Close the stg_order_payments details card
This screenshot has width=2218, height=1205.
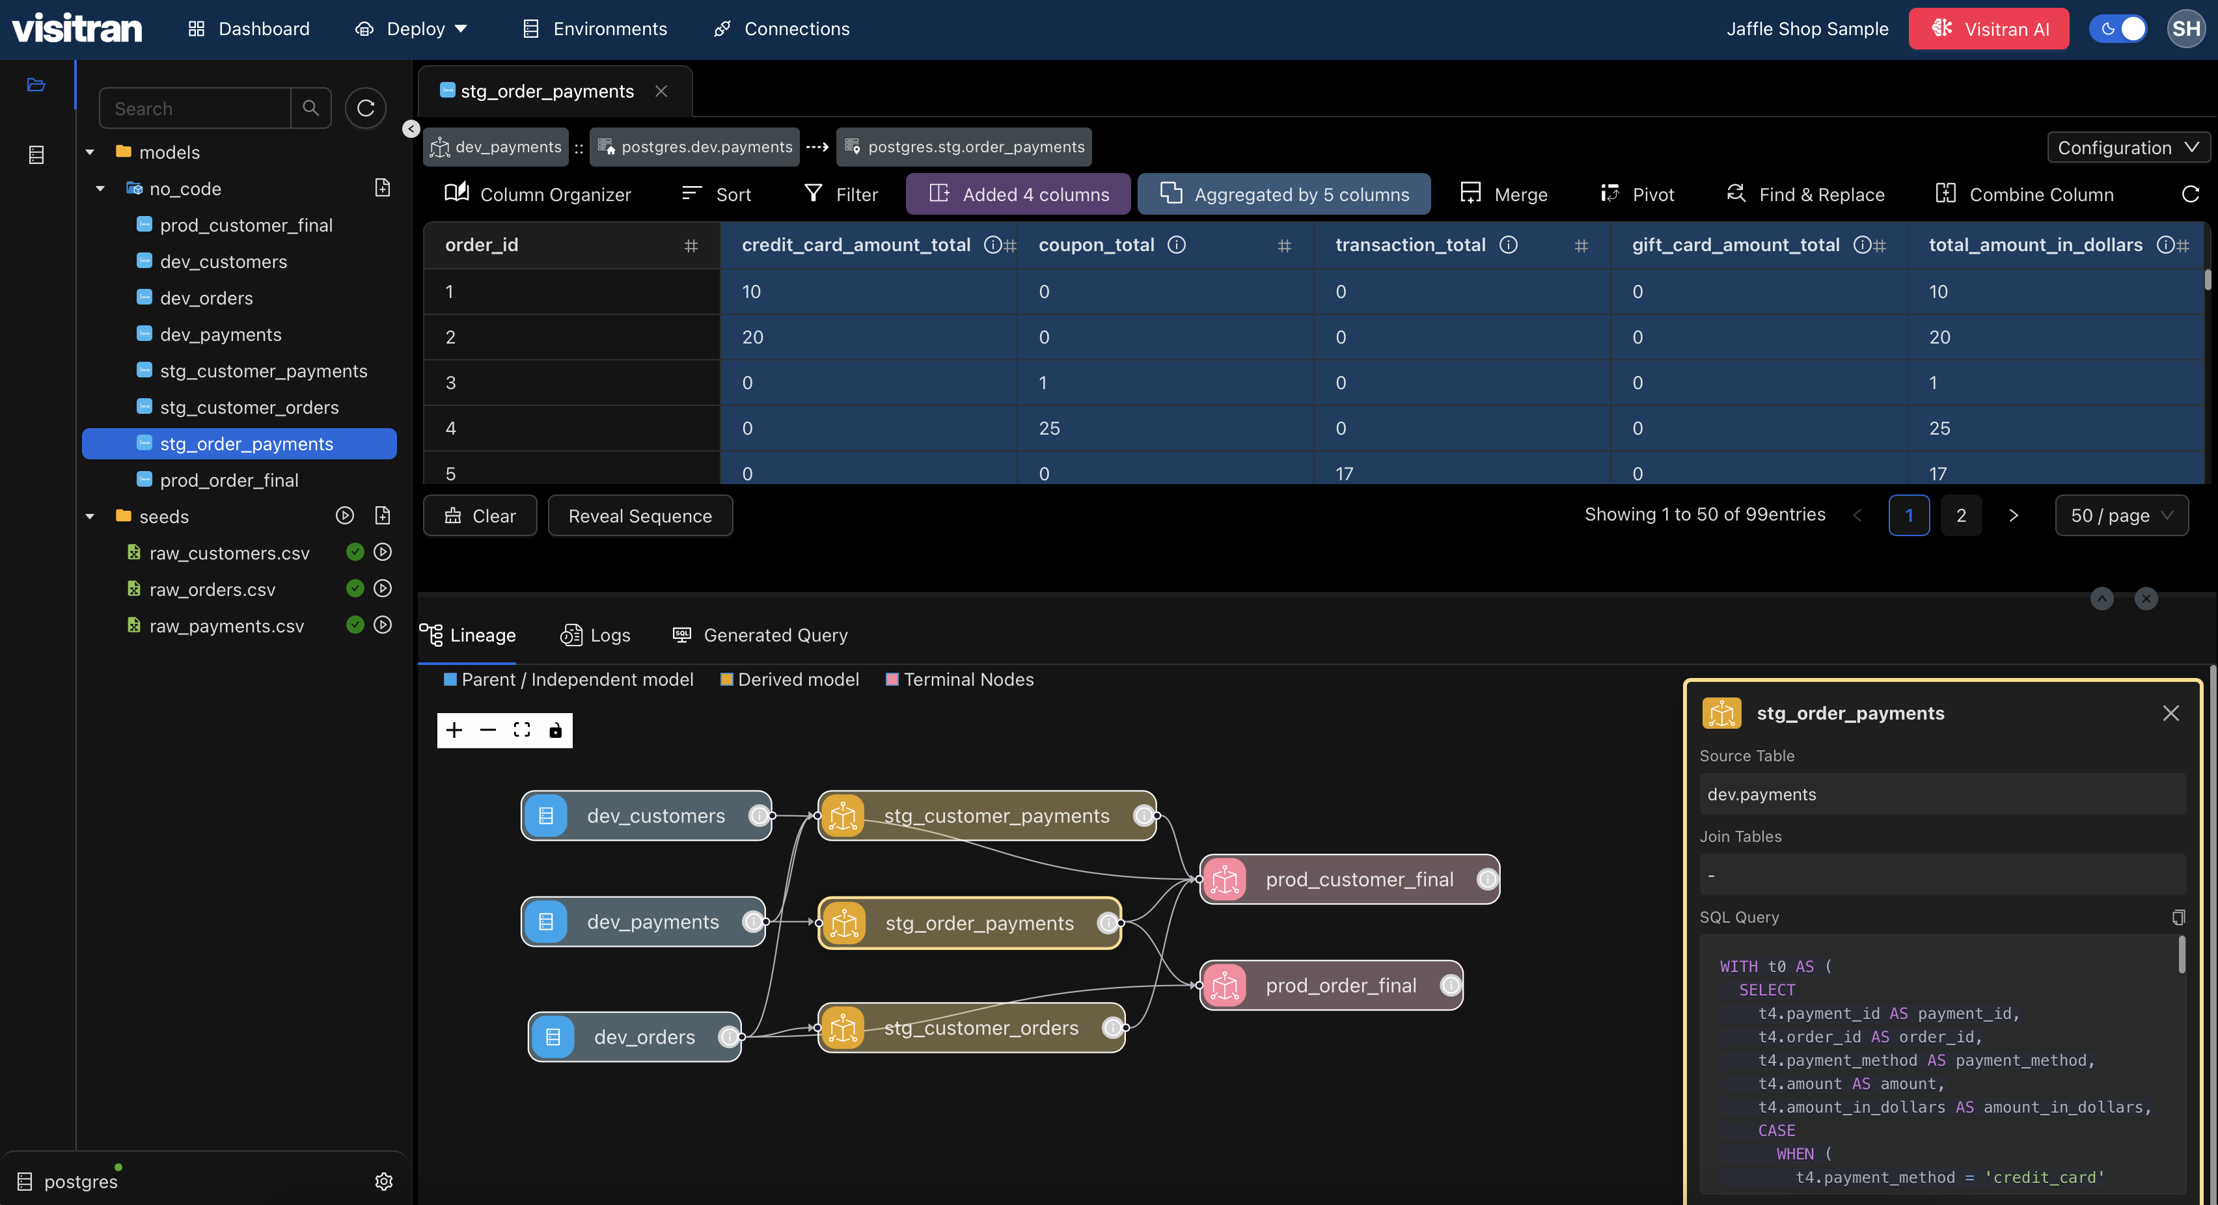(x=2170, y=712)
